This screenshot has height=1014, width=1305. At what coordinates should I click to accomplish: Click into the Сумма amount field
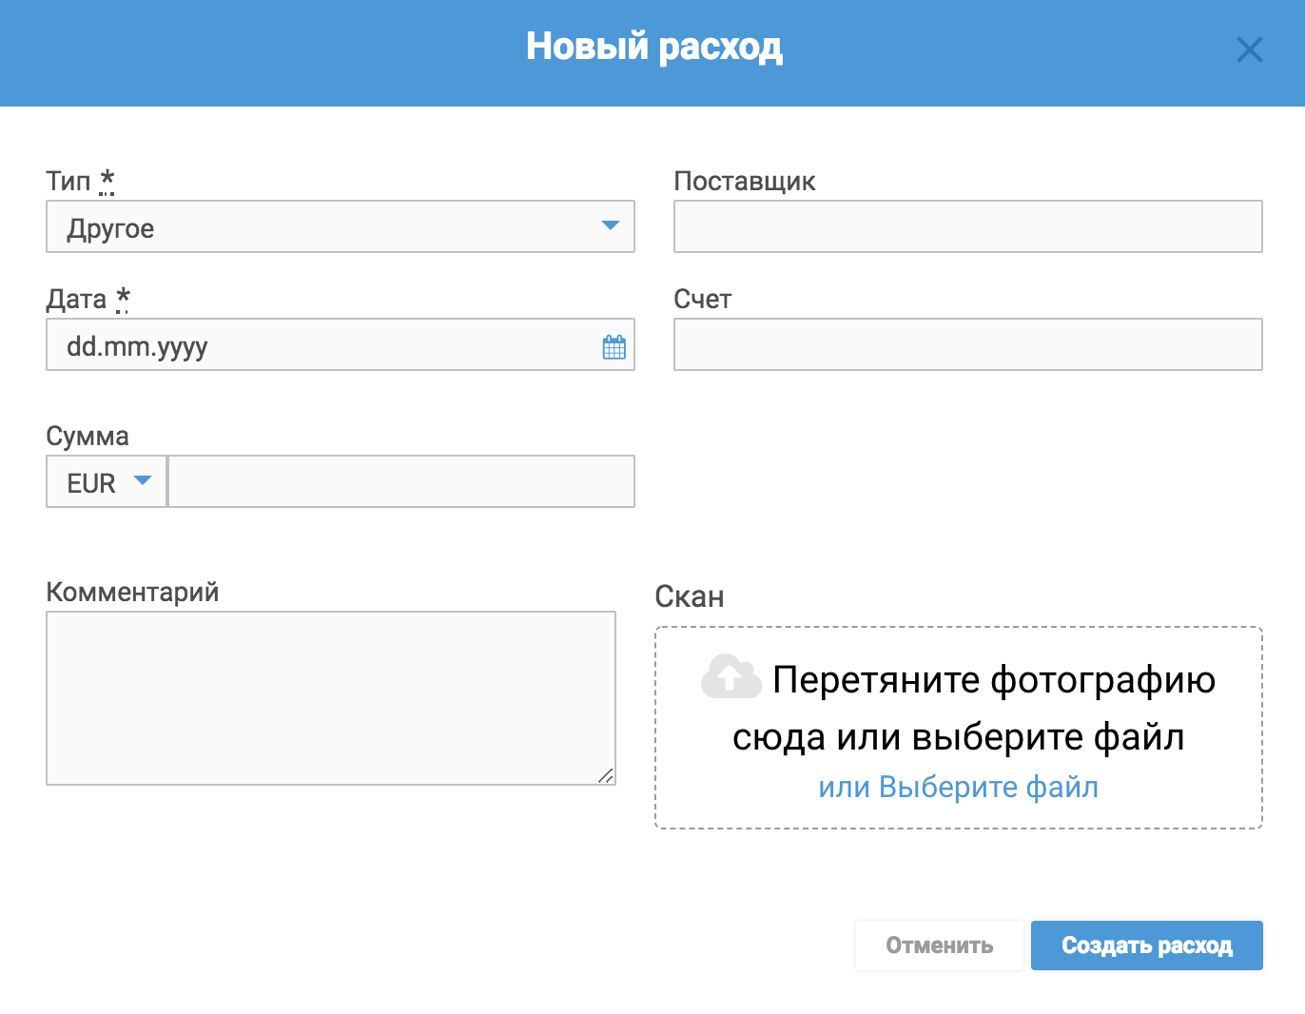tap(401, 481)
